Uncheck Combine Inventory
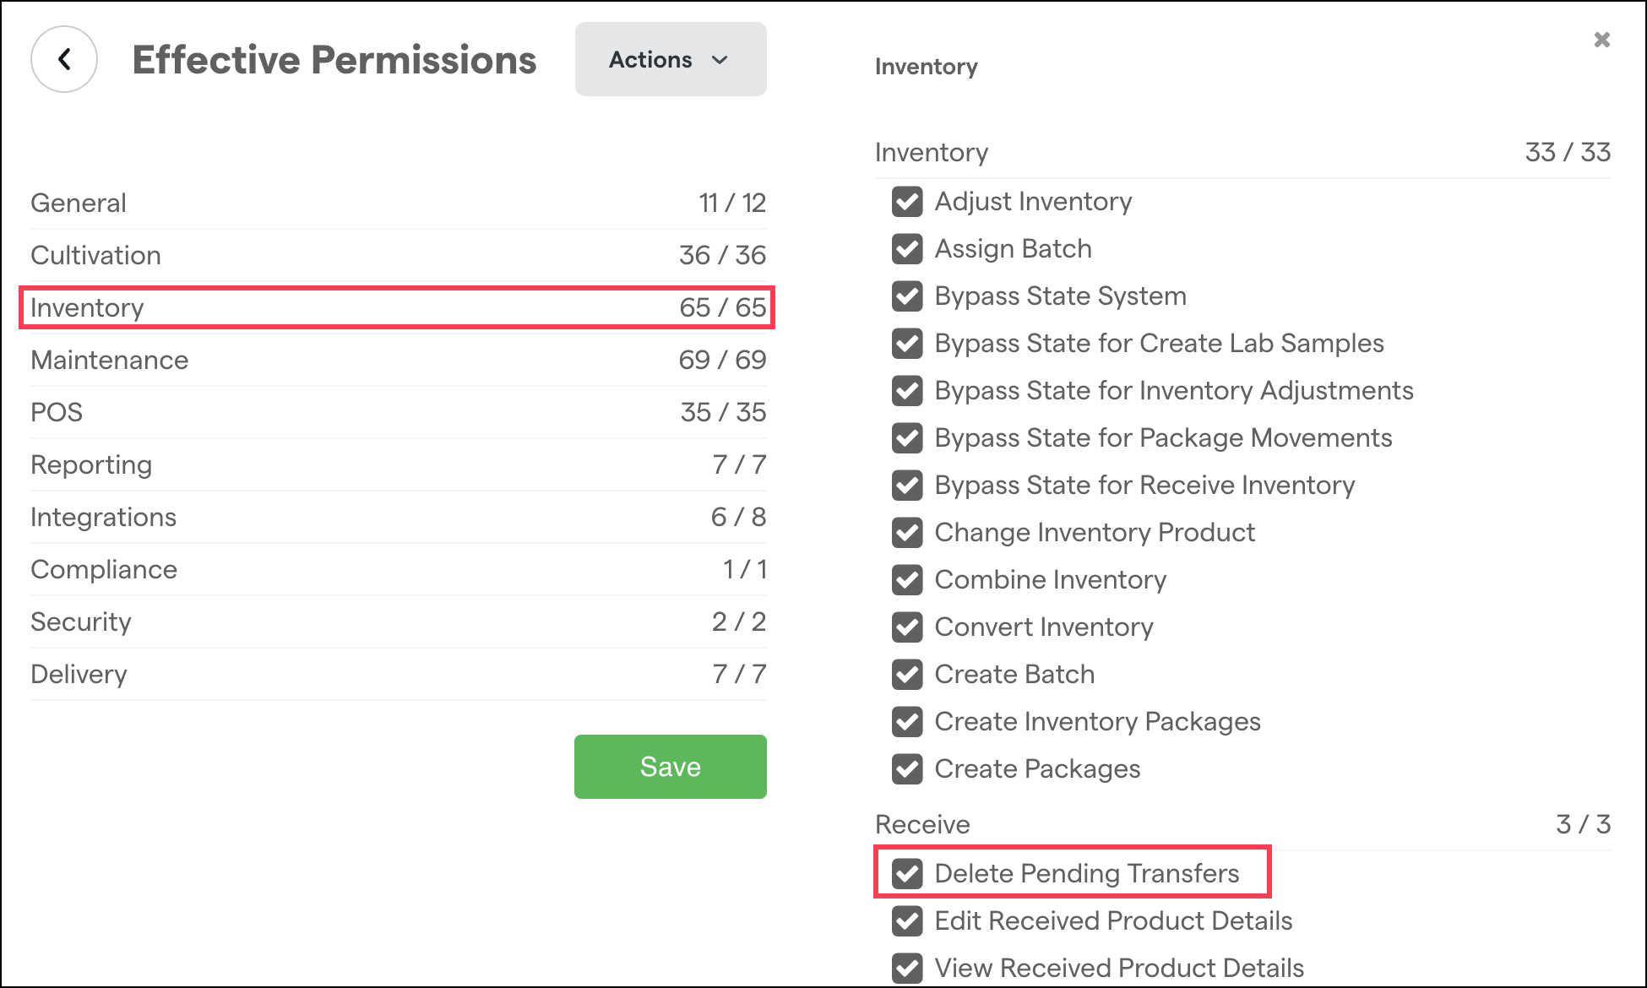 pos(906,580)
